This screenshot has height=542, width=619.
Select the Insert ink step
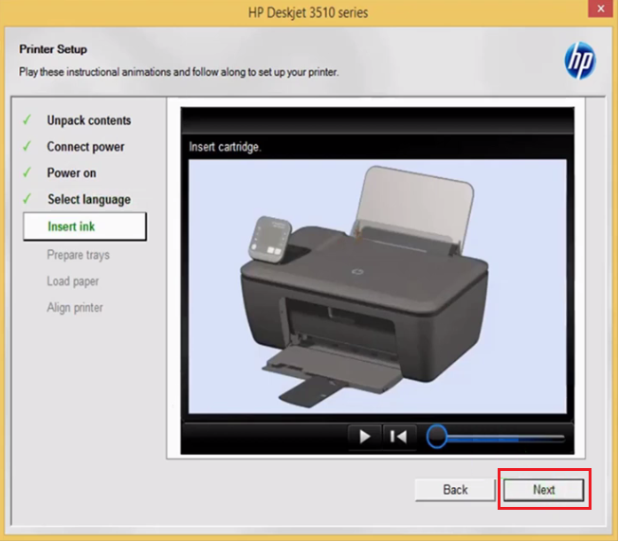(84, 226)
